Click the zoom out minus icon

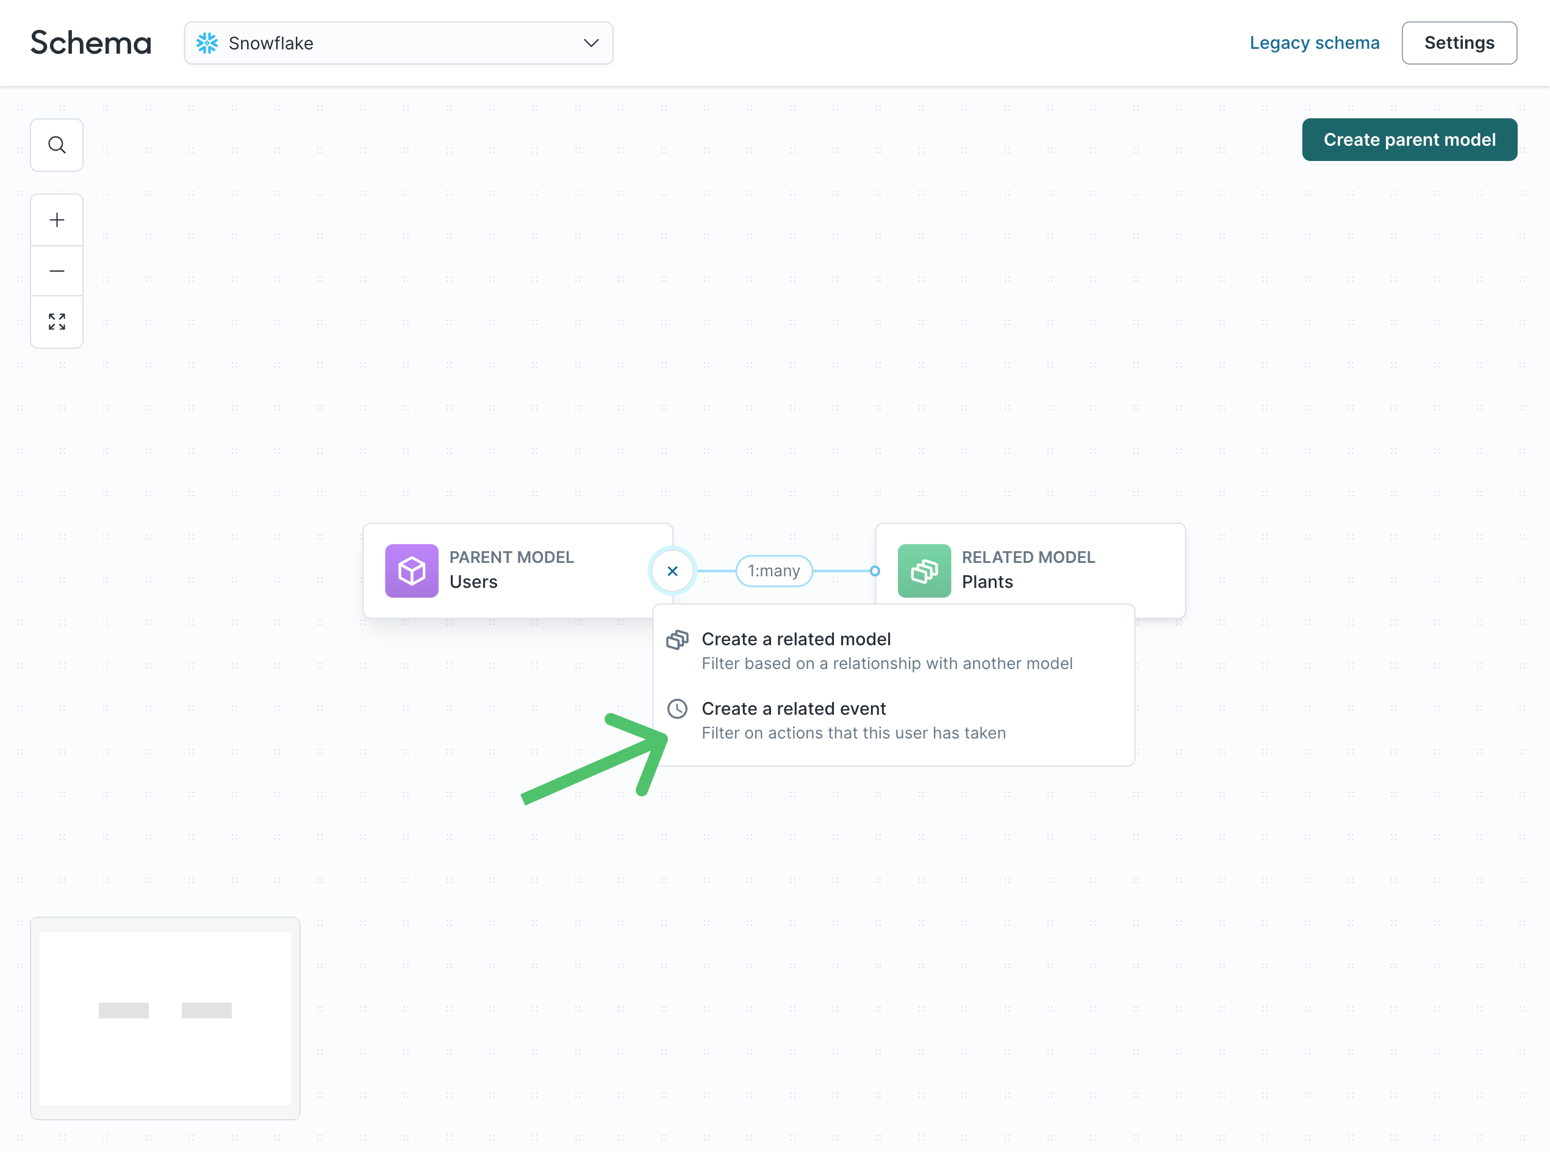point(57,270)
